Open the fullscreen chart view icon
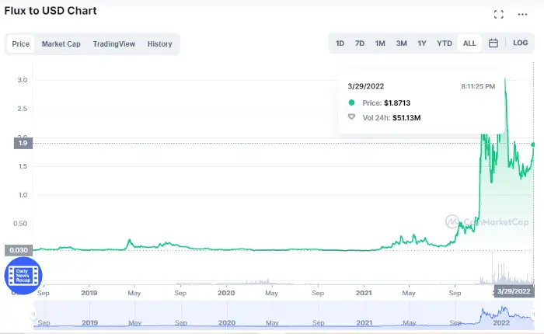The image size is (544, 334). coord(499,14)
